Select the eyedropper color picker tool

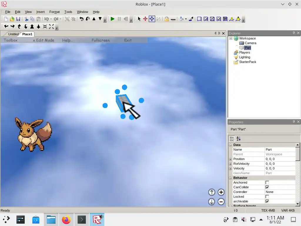[x=191, y=19]
